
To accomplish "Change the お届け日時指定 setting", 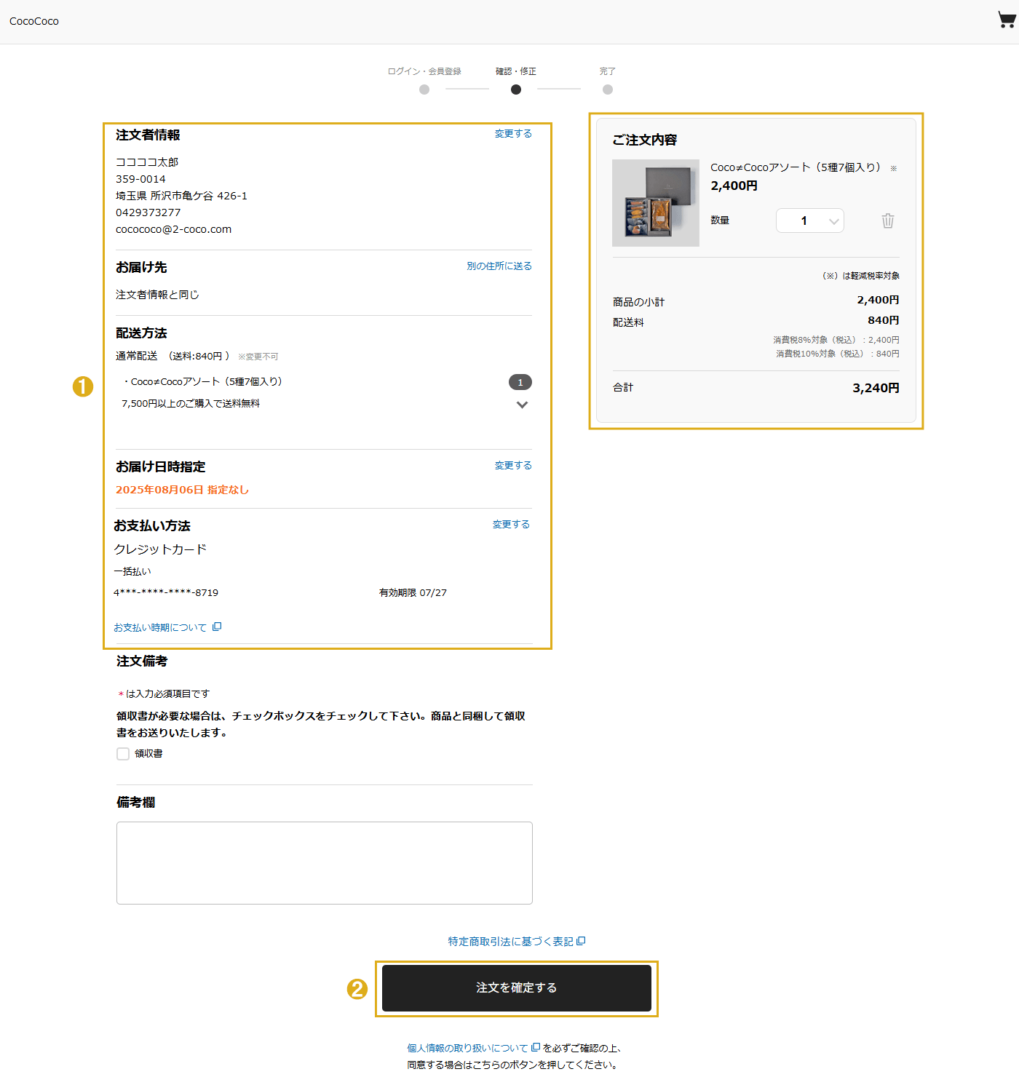I will tap(513, 466).
